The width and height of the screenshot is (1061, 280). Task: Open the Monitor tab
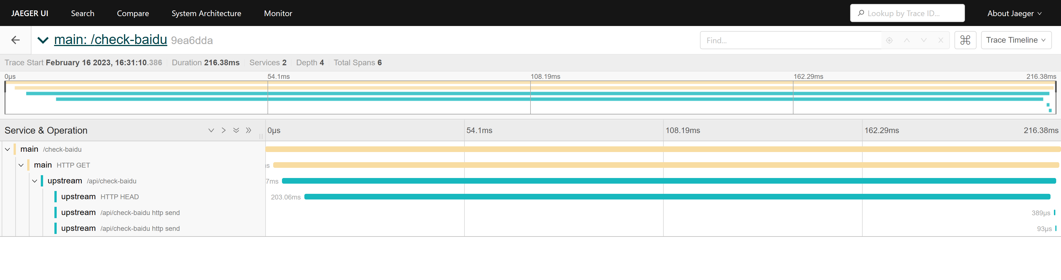(x=278, y=13)
